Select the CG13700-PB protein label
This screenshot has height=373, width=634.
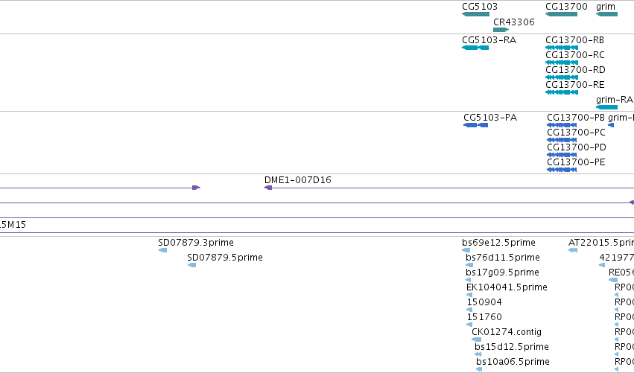tap(576, 118)
